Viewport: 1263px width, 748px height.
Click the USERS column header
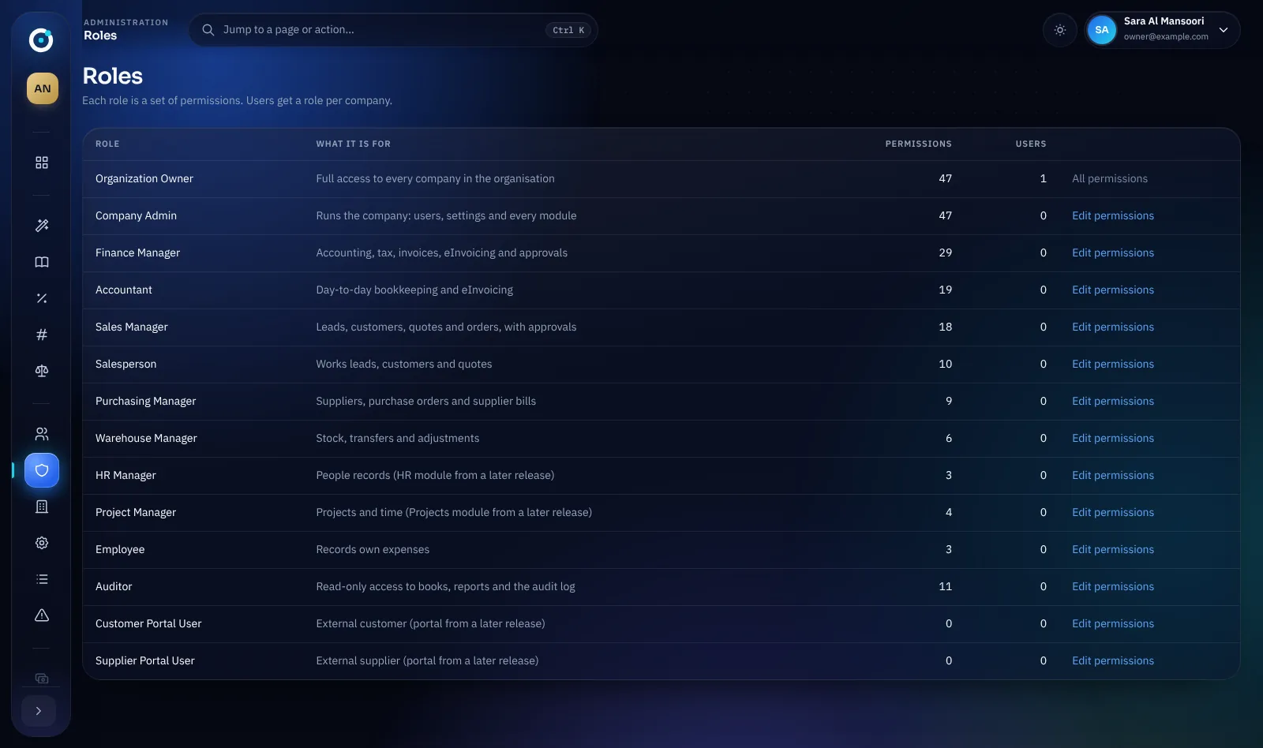1031,144
